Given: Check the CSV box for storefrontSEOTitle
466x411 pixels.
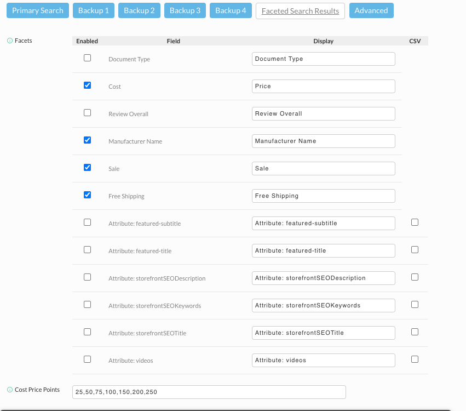Looking at the screenshot, I should click(415, 332).
